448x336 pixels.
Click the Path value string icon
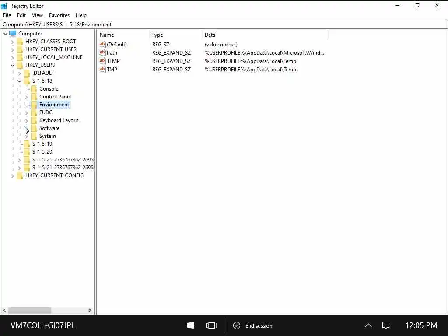click(102, 52)
